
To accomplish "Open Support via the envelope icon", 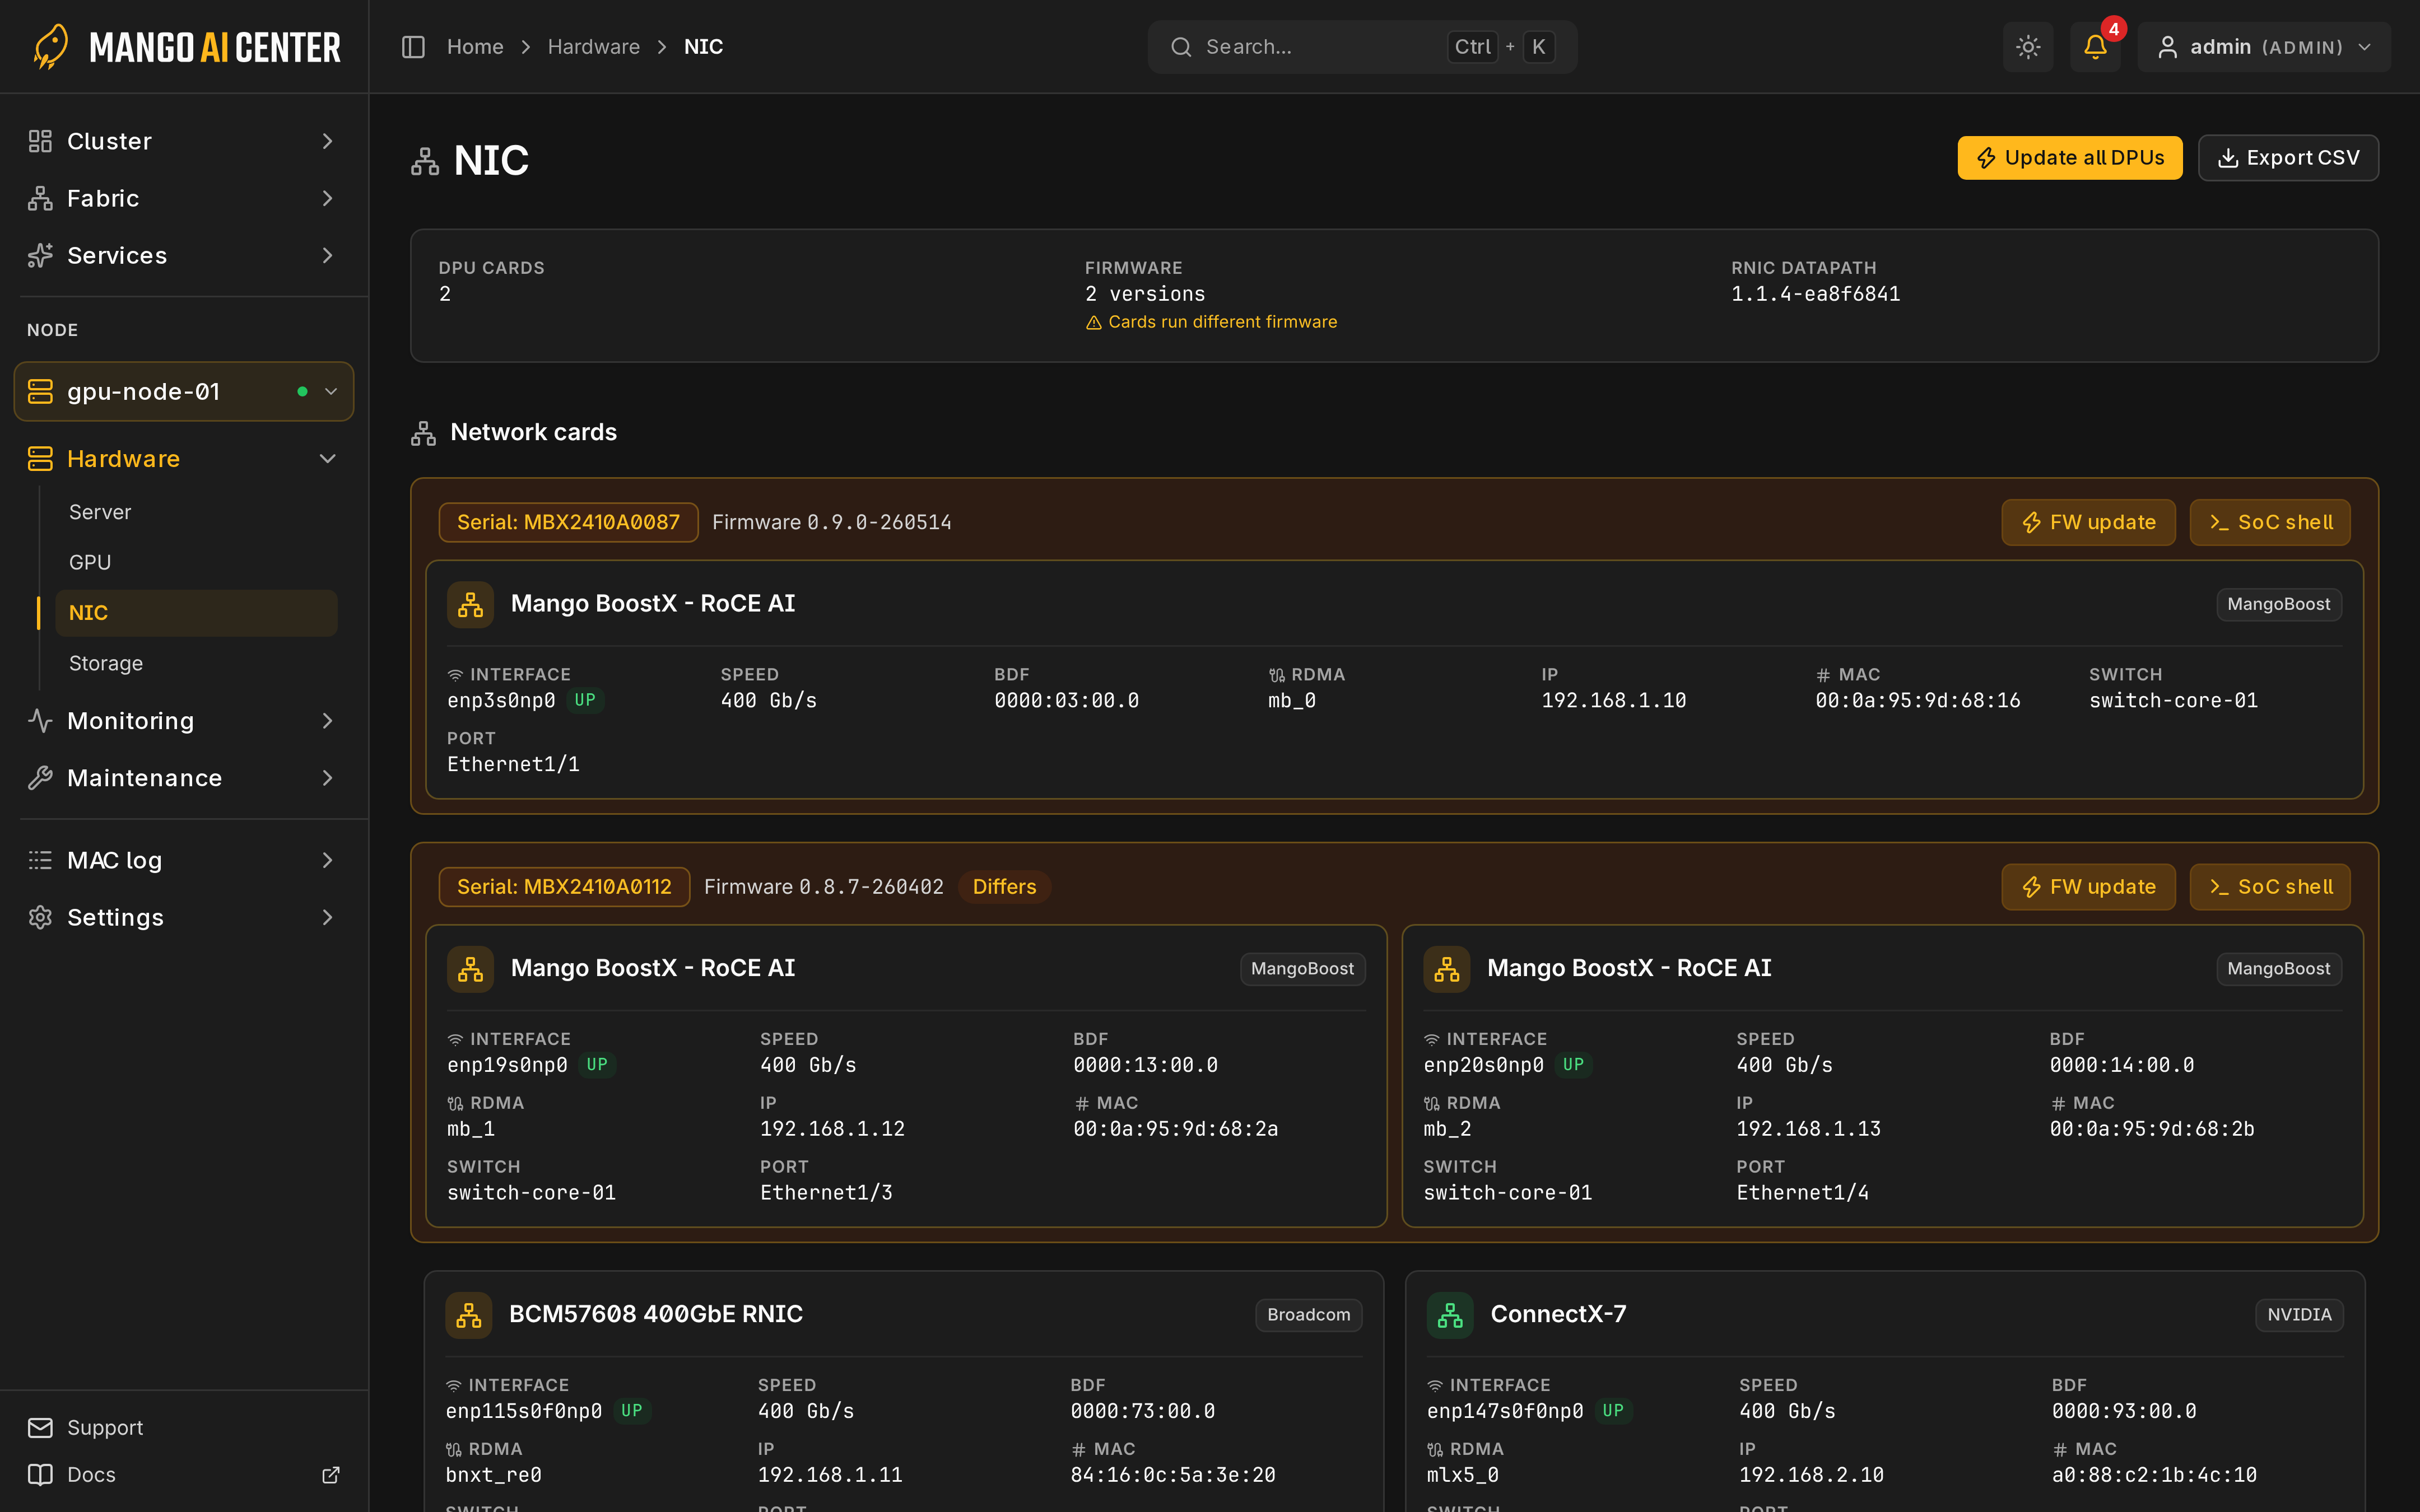I will click(40, 1428).
